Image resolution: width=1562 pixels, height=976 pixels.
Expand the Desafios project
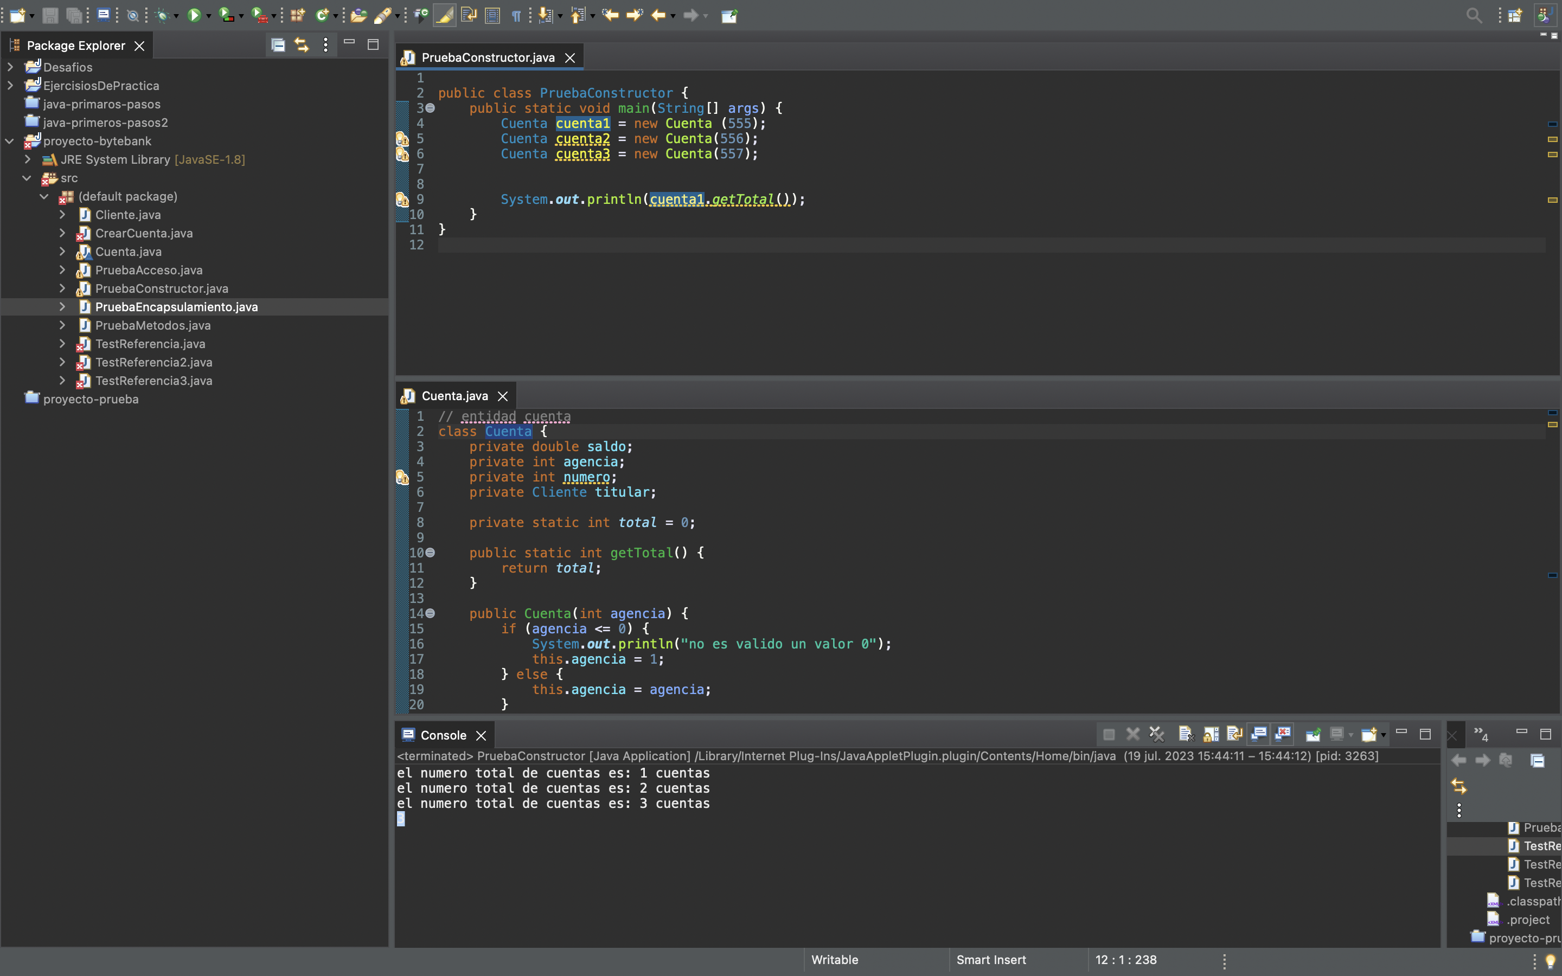10,67
